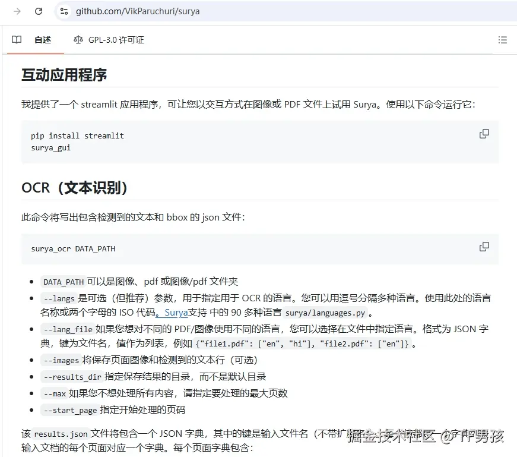Click the GPL-3.0 license scales icon
Screen dimensions: 517x457
[x=78, y=40]
